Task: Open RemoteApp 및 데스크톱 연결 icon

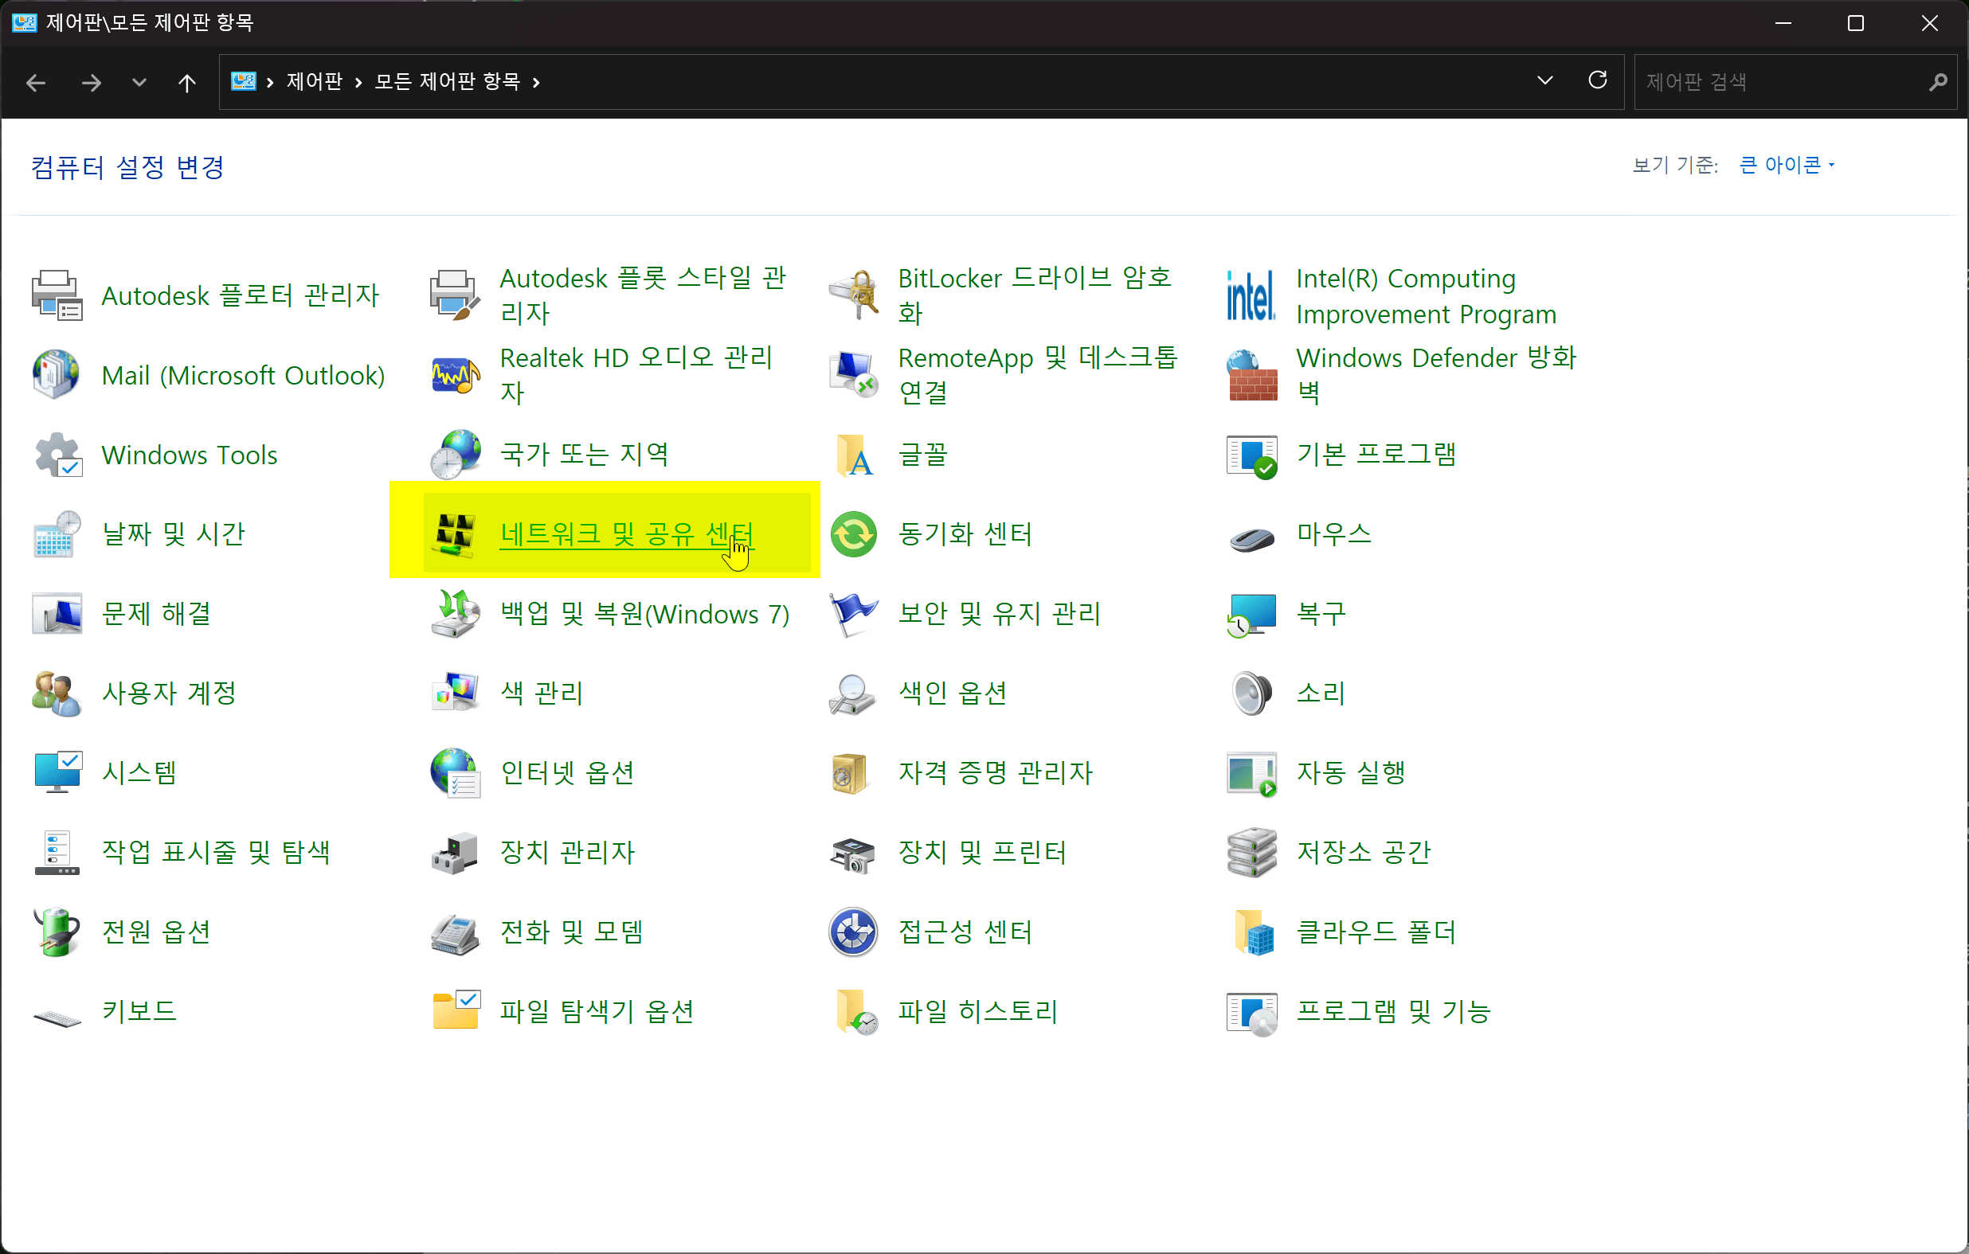Action: (853, 374)
